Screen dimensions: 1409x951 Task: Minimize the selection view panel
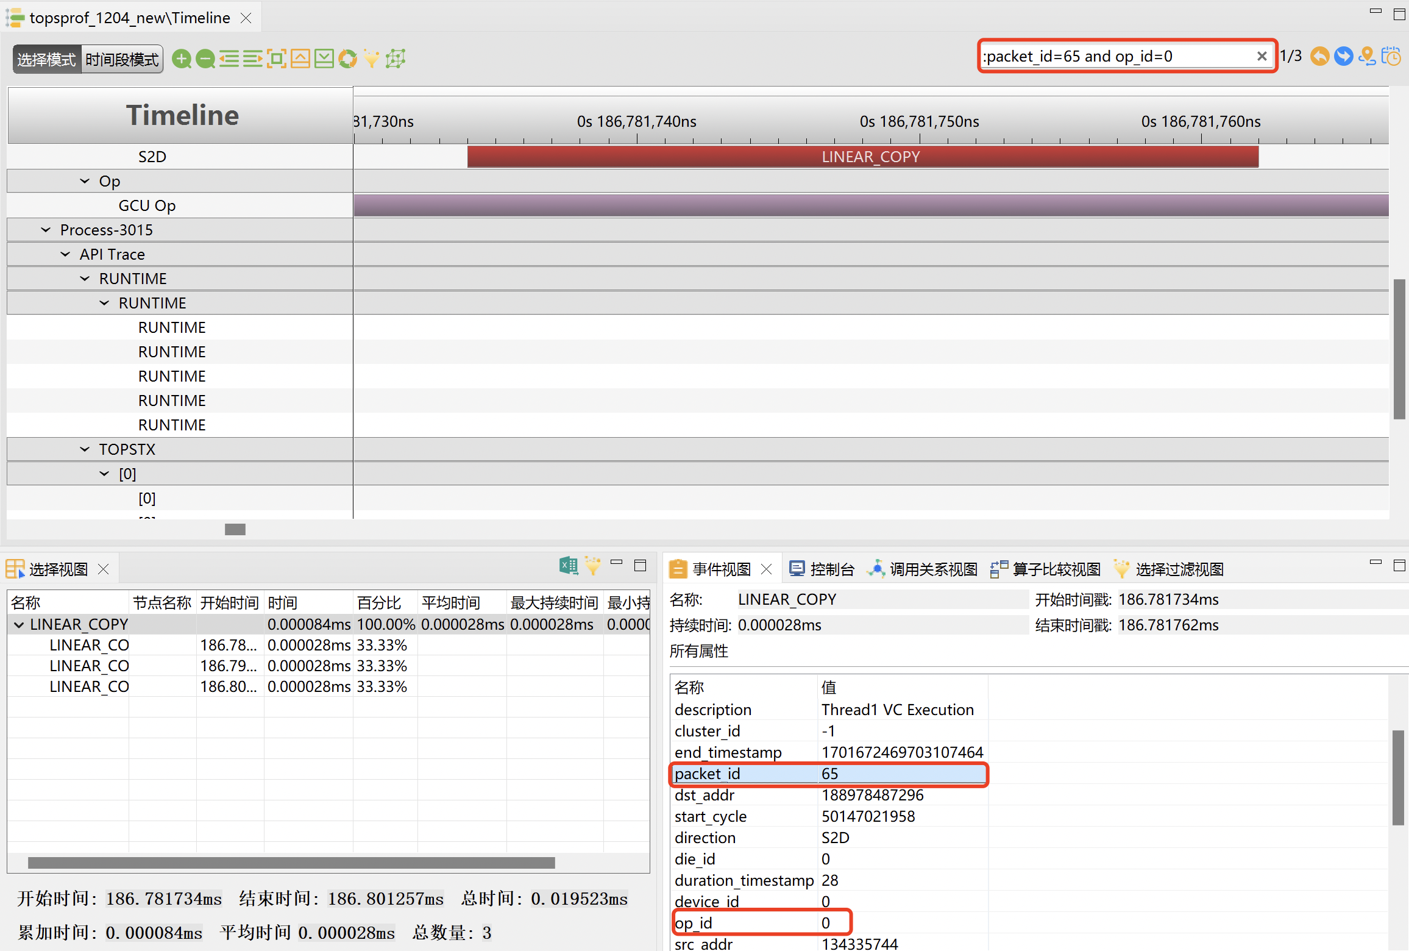[x=617, y=563]
